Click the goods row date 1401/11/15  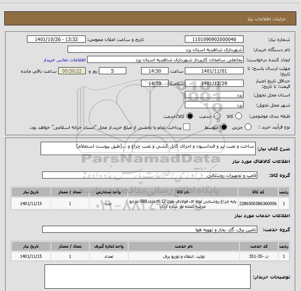[31, 204]
